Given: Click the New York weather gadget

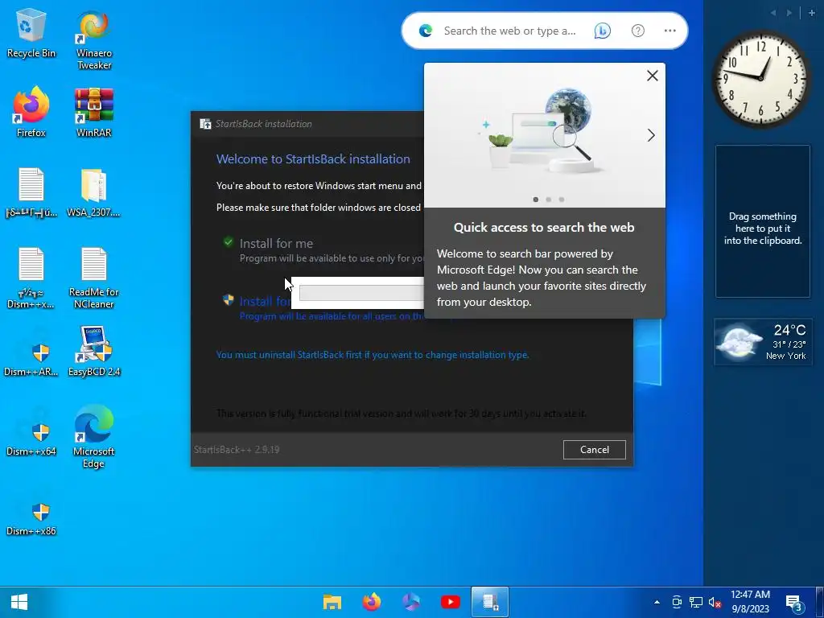Looking at the screenshot, I should [763, 342].
